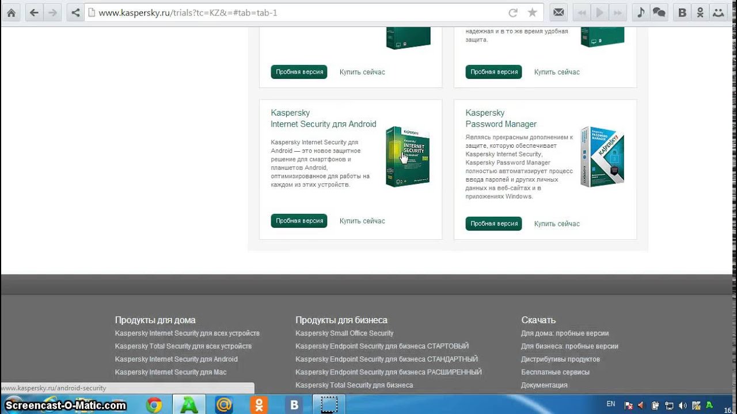Go back with the back arrow

pyautogui.click(x=34, y=13)
